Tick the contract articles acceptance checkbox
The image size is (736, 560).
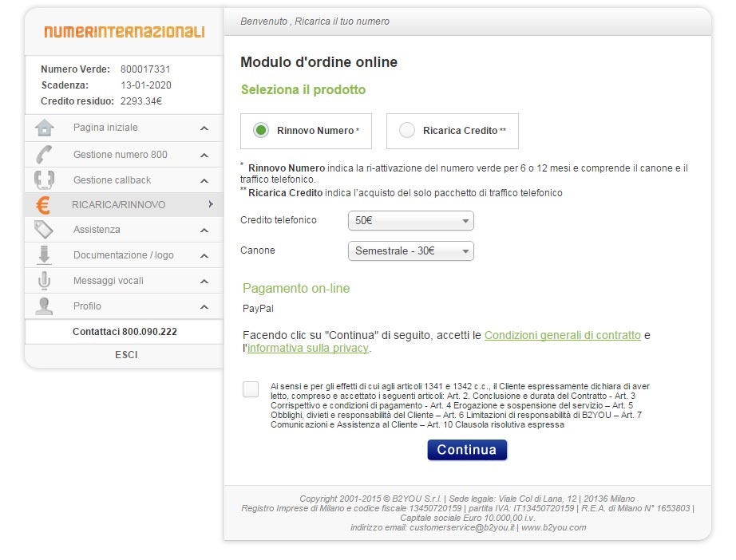coord(251,389)
